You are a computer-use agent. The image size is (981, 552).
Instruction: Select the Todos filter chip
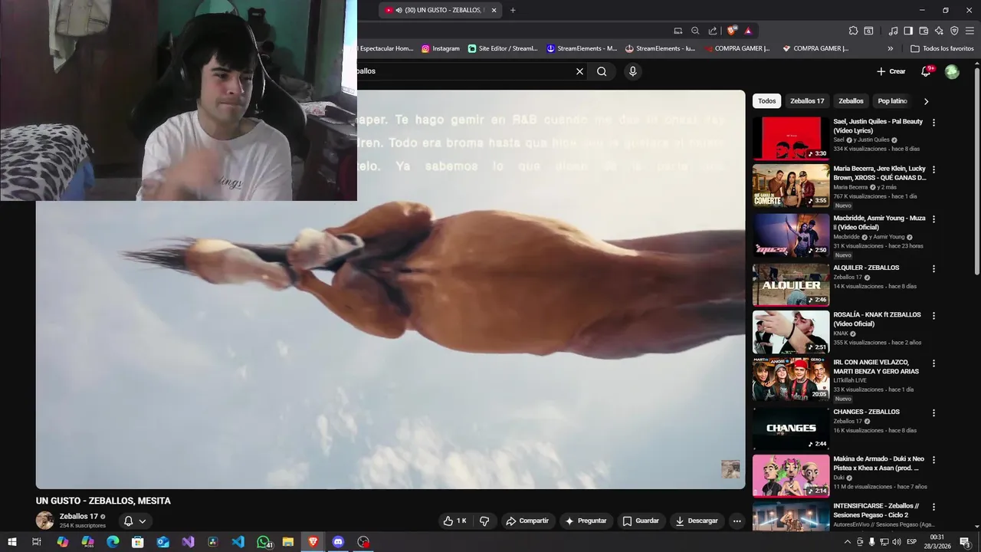[x=766, y=101]
